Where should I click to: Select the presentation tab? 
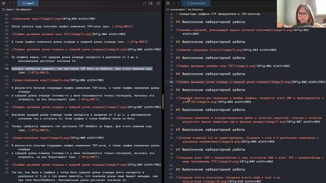point(196,4)
